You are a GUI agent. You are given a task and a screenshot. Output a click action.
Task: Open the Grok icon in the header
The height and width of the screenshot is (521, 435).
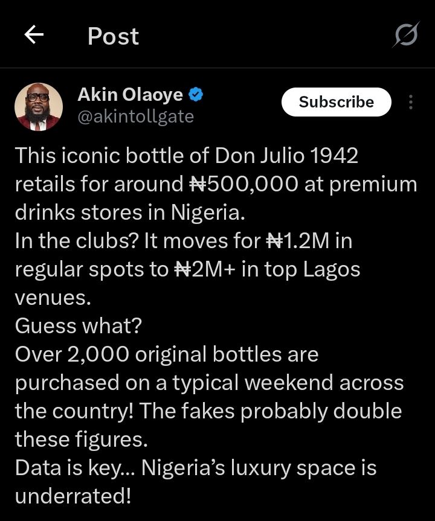tap(405, 36)
